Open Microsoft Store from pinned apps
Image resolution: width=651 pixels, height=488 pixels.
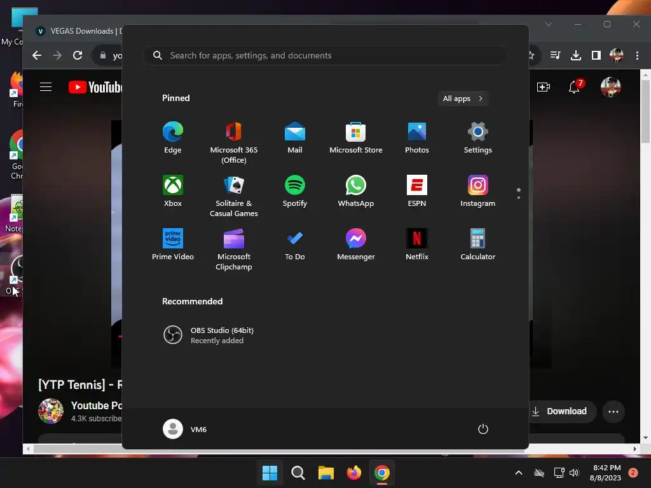click(x=356, y=138)
